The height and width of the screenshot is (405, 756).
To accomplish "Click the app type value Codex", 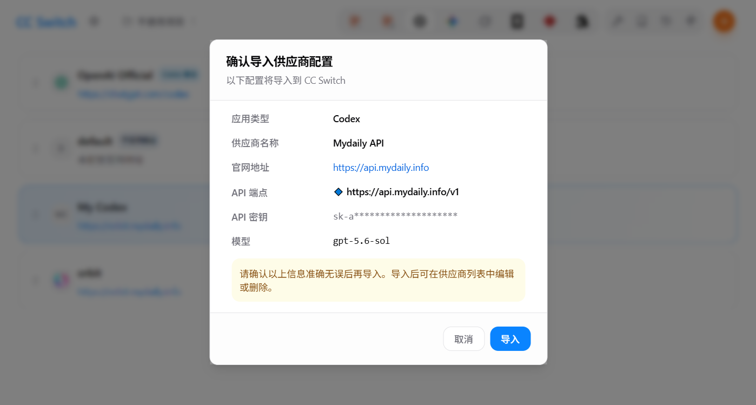I will click(x=347, y=119).
